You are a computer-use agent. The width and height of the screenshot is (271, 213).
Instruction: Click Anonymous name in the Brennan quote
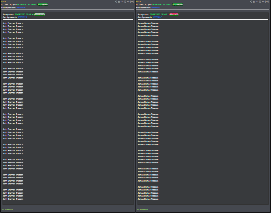click(8, 14)
